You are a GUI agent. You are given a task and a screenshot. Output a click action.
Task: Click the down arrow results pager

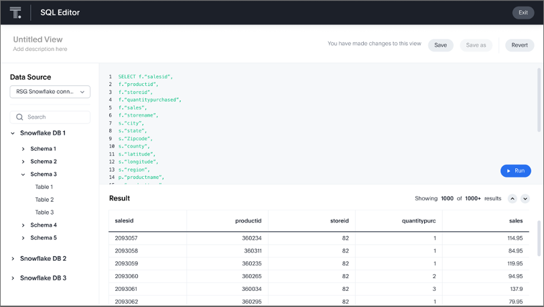click(525, 199)
